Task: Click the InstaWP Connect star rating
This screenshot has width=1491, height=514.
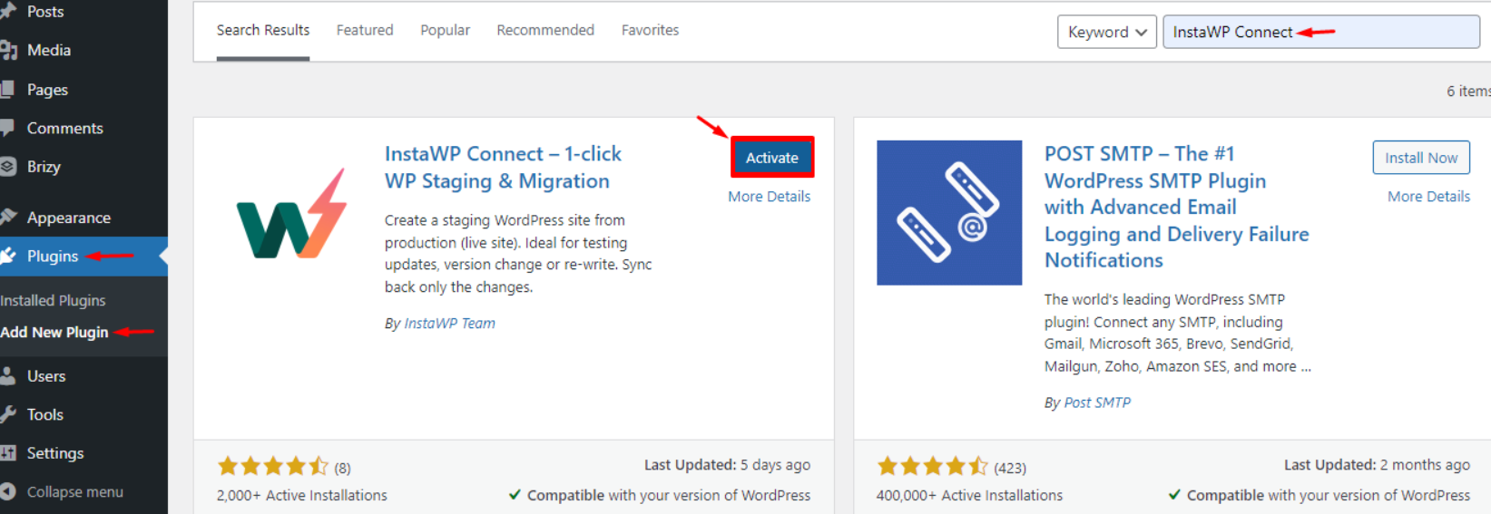Action: (272, 466)
